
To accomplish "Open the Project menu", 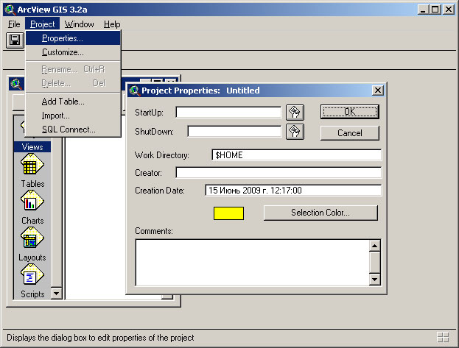I will [x=43, y=24].
